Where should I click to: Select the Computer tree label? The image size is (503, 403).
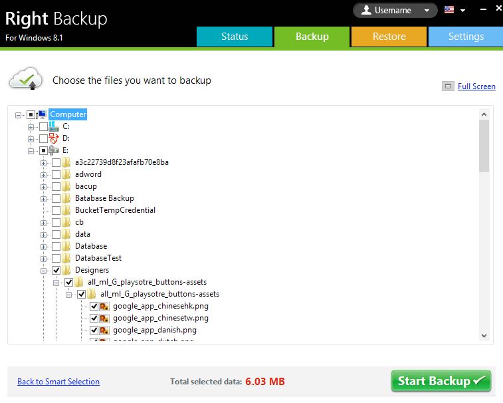click(x=68, y=114)
